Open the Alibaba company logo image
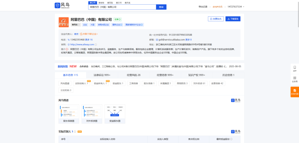The width and height of the screenshot is (299, 143). tap(63, 22)
